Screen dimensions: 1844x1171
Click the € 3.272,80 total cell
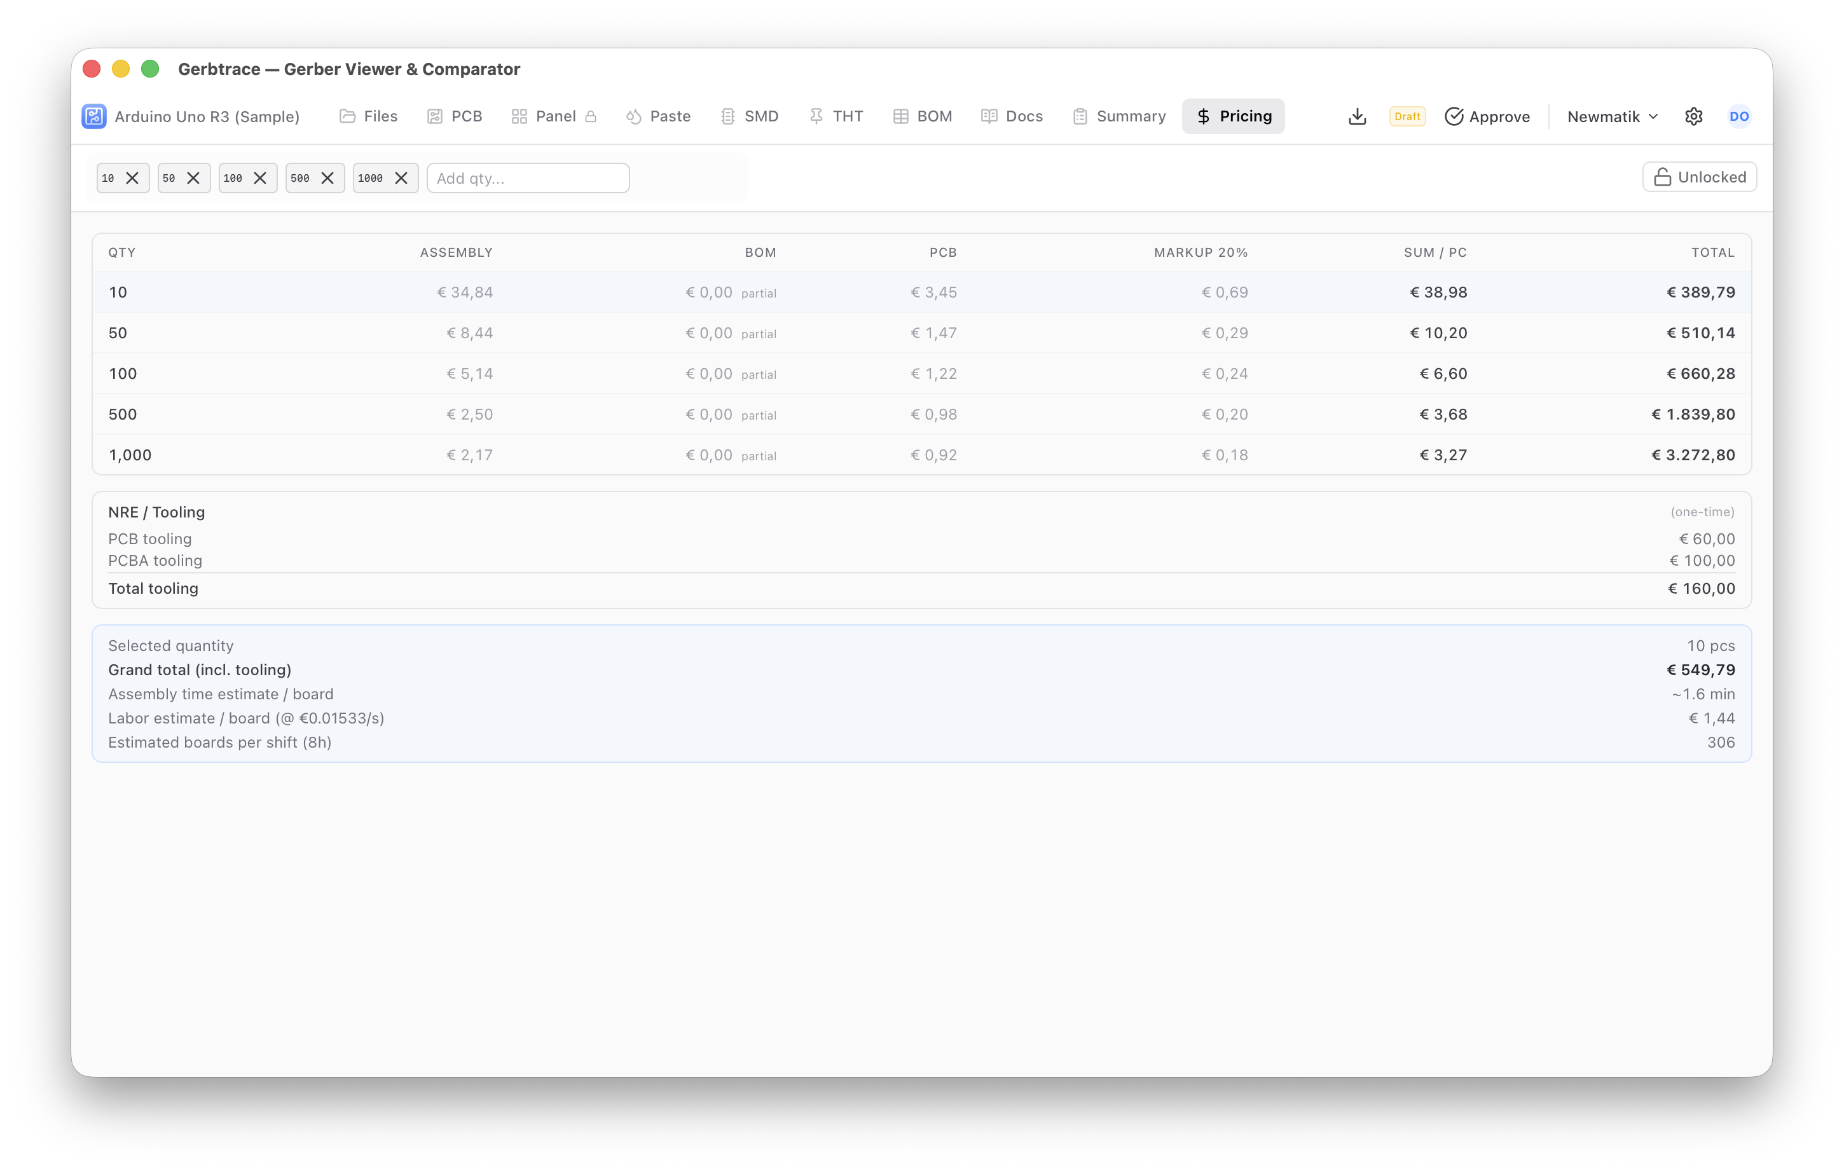coord(1693,455)
